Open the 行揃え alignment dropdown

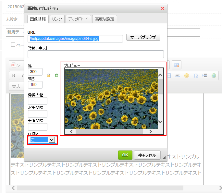point(51,140)
